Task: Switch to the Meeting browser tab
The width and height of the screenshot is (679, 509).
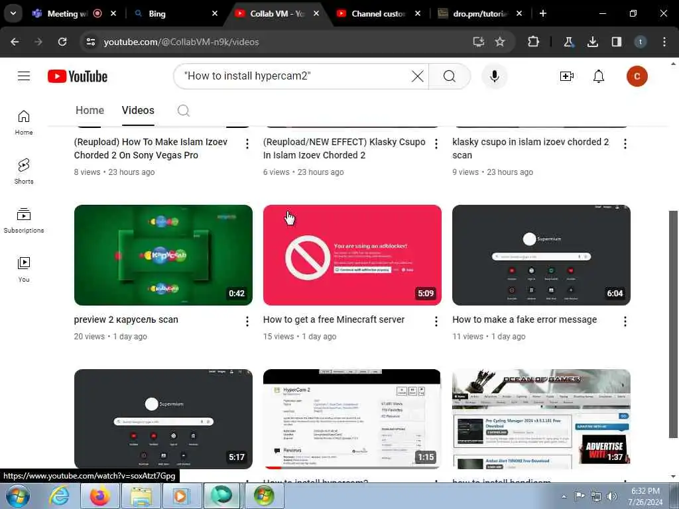Action: [x=67, y=13]
